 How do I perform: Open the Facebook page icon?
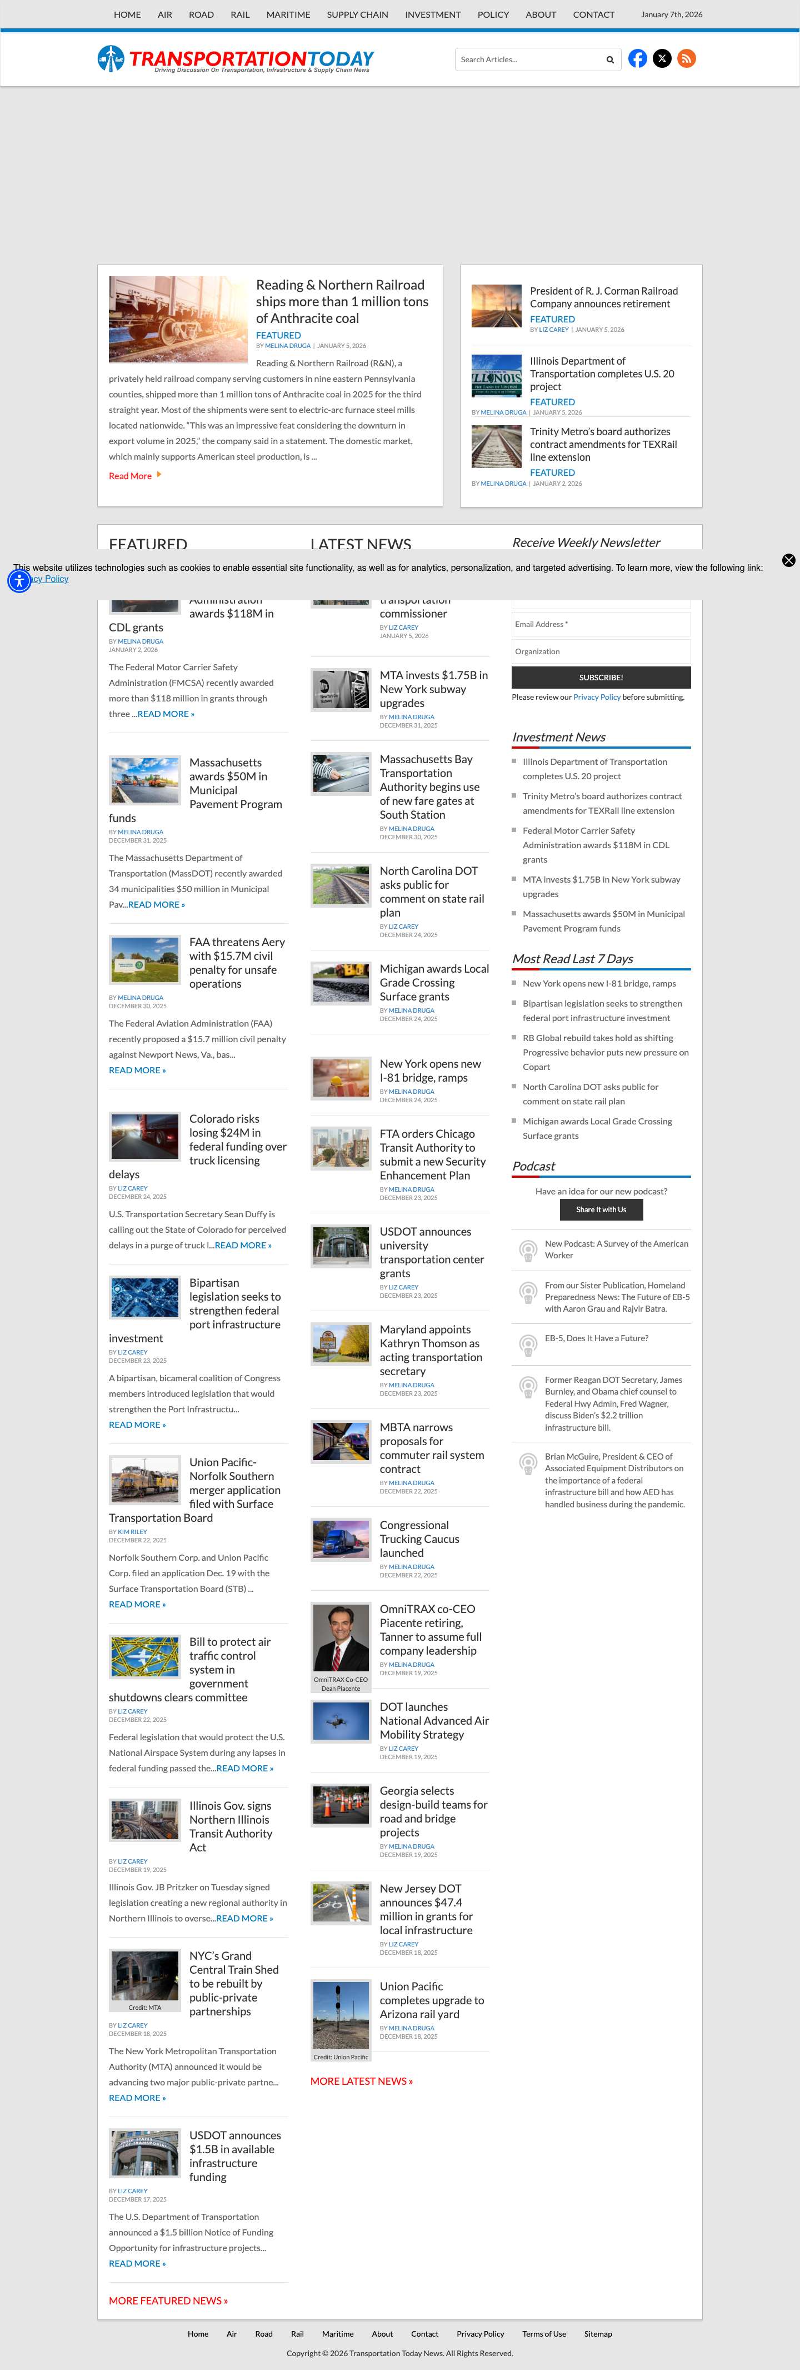pos(637,59)
